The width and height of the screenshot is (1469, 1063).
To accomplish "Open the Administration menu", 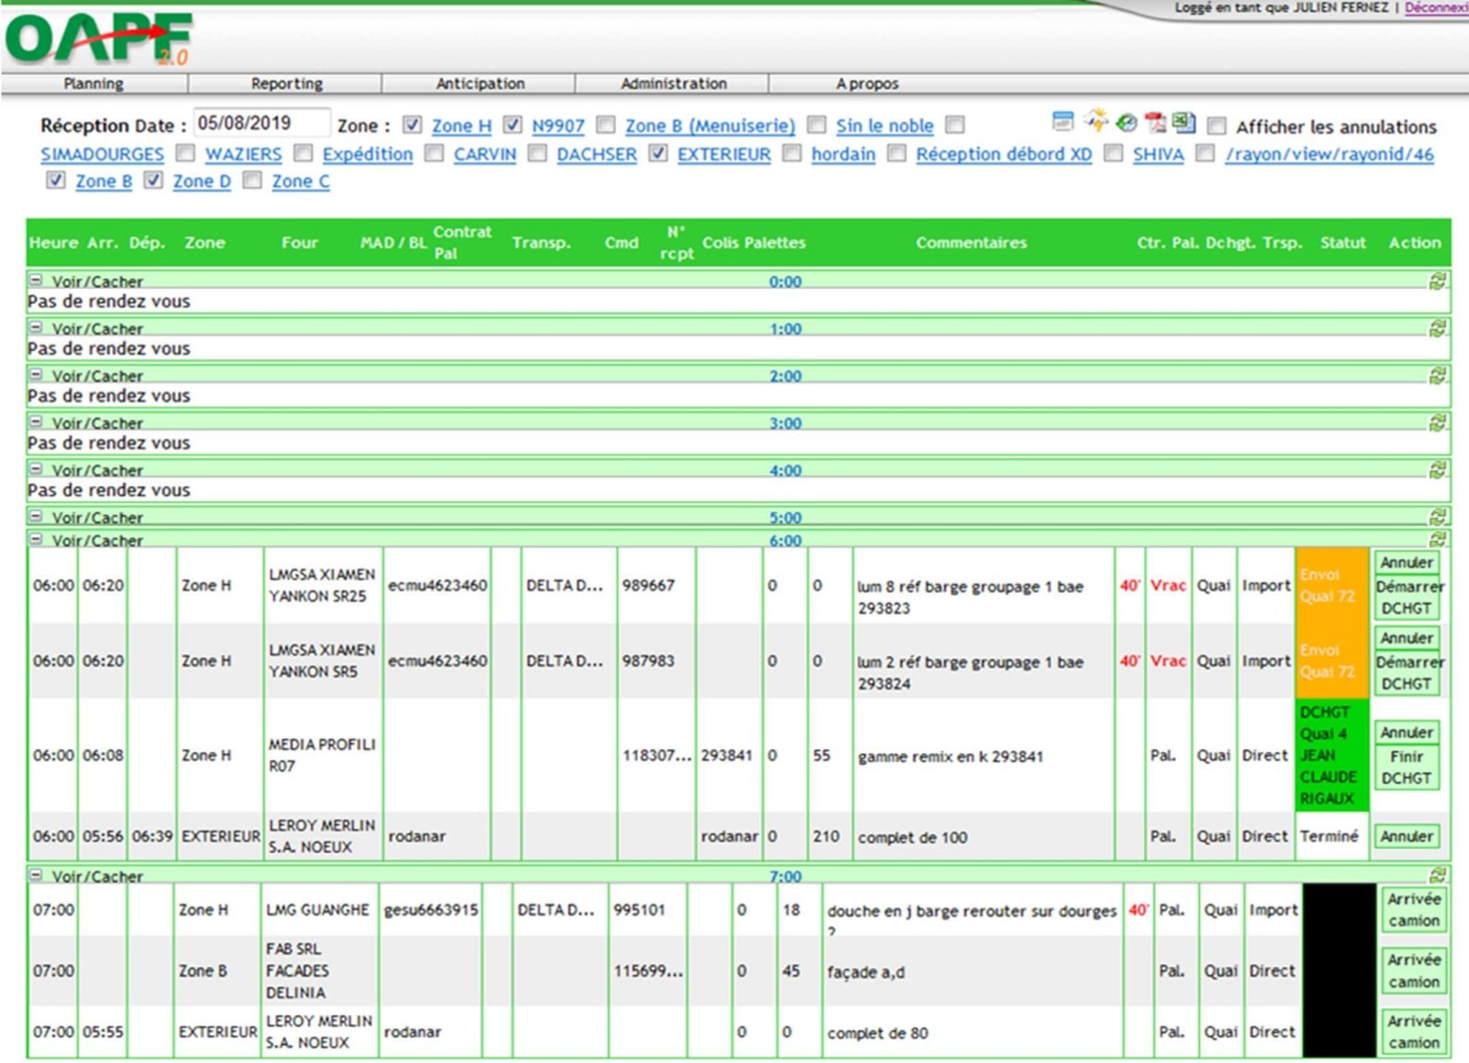I will (673, 83).
